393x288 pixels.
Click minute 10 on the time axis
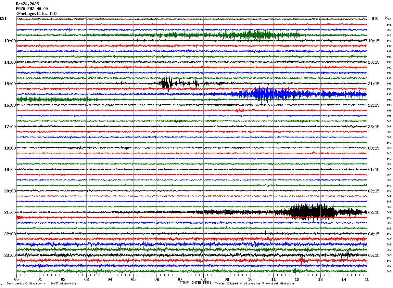[x=250, y=279]
